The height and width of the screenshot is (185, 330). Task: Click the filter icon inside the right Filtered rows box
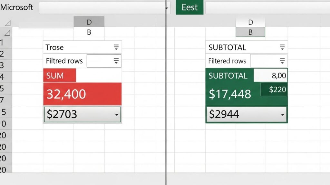pyautogui.click(x=282, y=61)
